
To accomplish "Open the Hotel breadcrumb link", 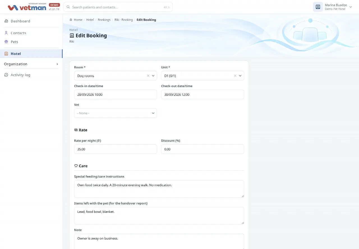I will click(90, 20).
